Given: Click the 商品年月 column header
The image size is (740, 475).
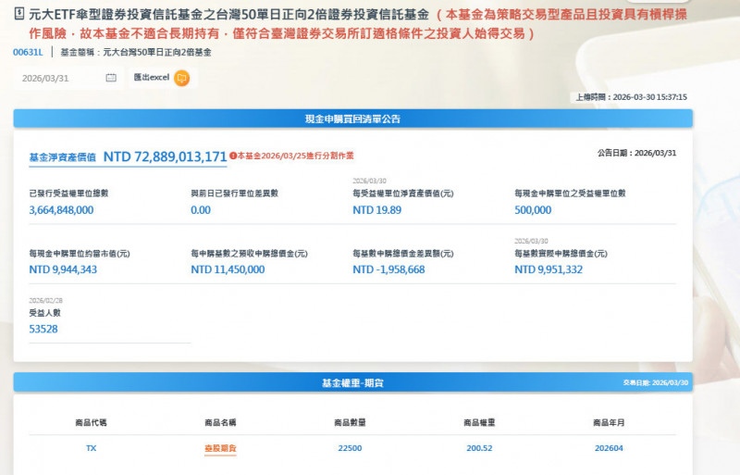Looking at the screenshot, I should (x=609, y=422).
